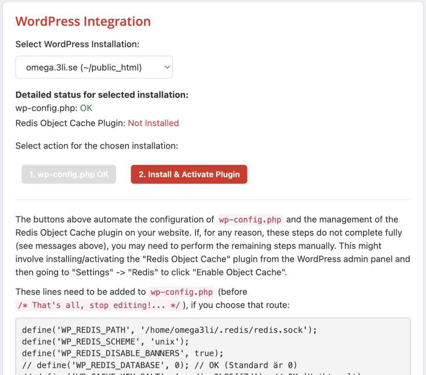This screenshot has width=426, height=375.
Task: Click the WP_REDIS_SCHEME define line
Action: tap(106, 342)
